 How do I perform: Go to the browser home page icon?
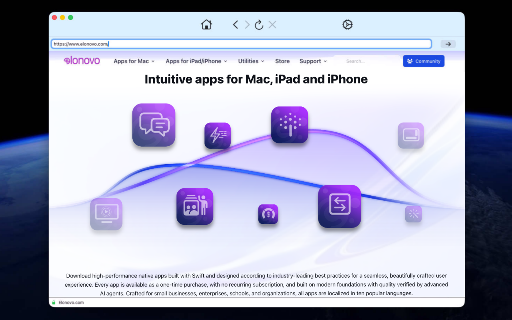point(207,25)
